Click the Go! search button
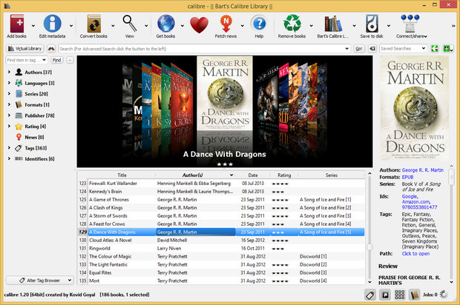Image resolution: width=460 pixels, height=305 pixels. click(x=359, y=49)
